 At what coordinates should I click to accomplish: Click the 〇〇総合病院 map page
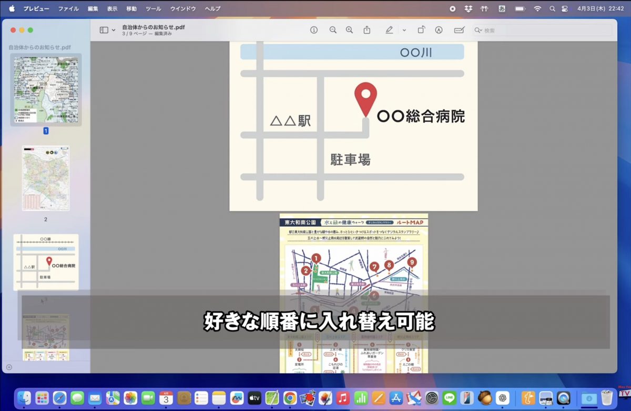353,126
